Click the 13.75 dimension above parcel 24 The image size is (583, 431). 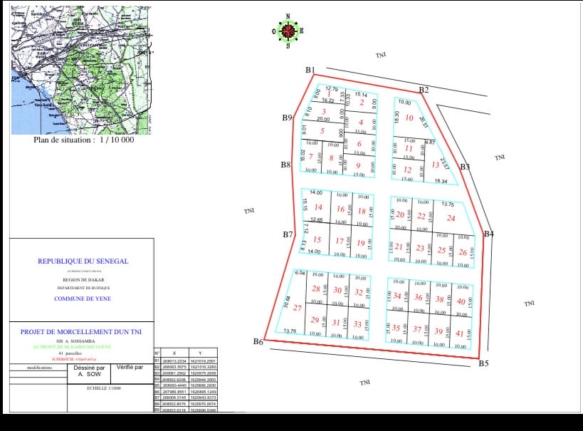point(448,204)
